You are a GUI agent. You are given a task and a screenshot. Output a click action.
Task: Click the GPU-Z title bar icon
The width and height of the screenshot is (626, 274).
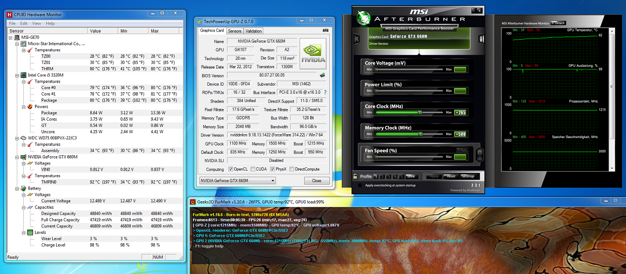[199, 21]
